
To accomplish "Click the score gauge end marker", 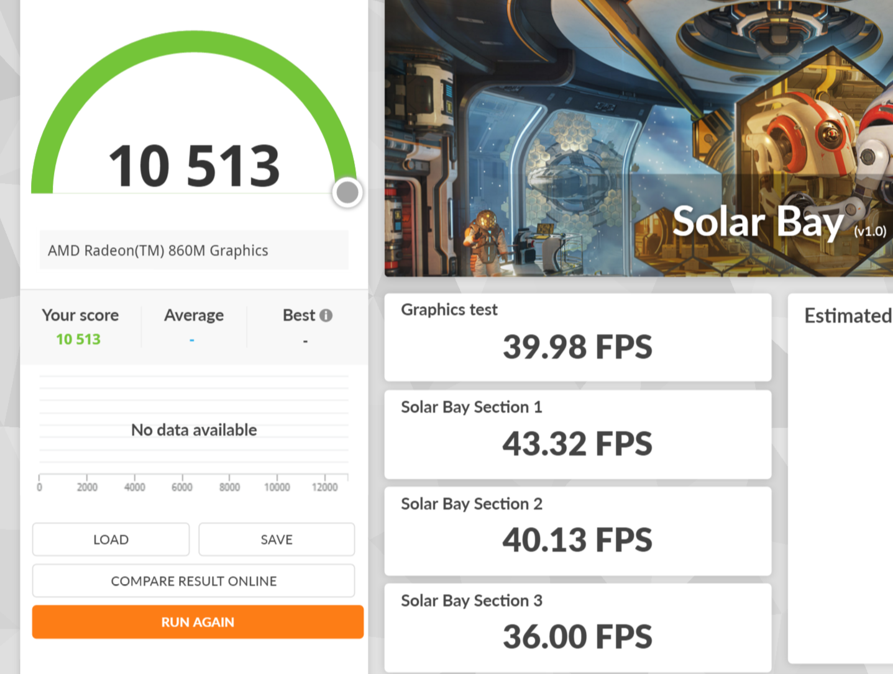I will tap(347, 192).
